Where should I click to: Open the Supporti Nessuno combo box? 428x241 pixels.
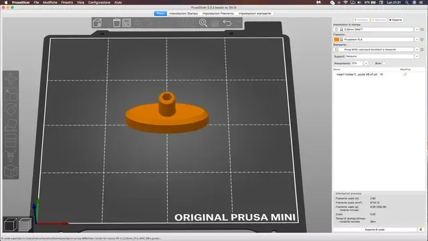(380, 56)
